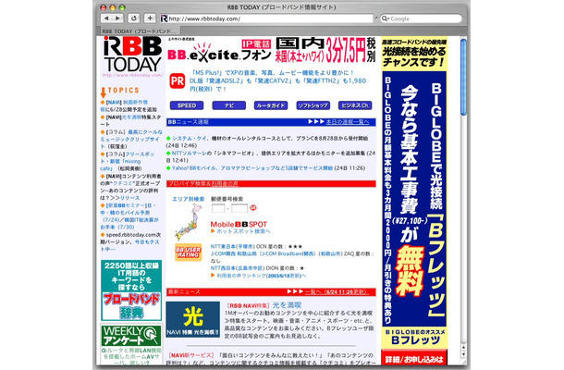The height and width of the screenshot is (370, 564).
Task: Focus the second postal code box
Action: point(239,208)
